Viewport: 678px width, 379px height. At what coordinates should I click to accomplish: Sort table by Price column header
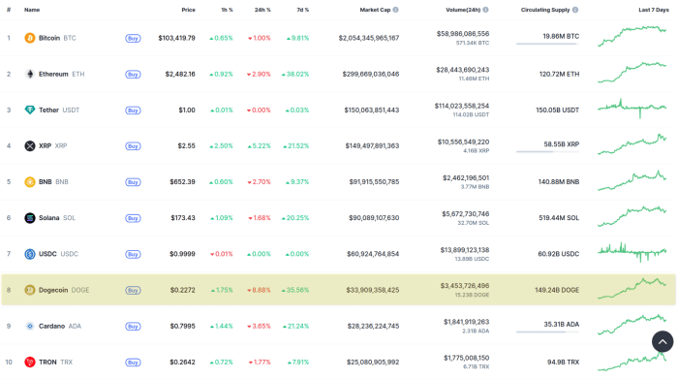pyautogui.click(x=188, y=10)
